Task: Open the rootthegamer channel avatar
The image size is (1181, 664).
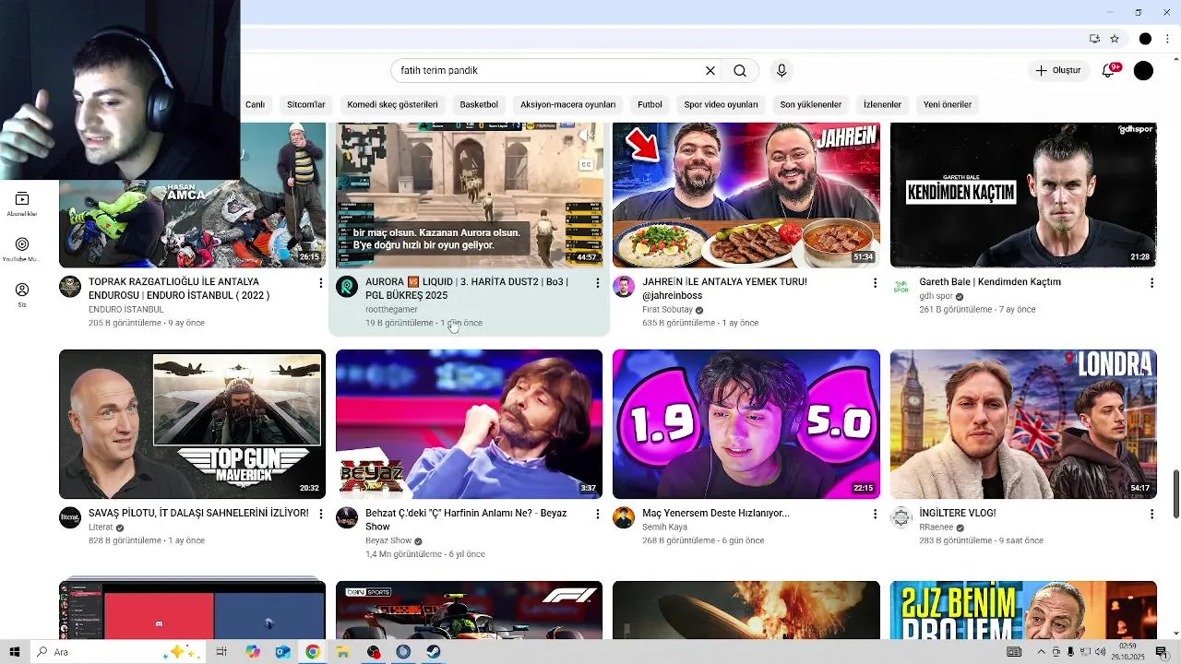Action: (x=347, y=286)
